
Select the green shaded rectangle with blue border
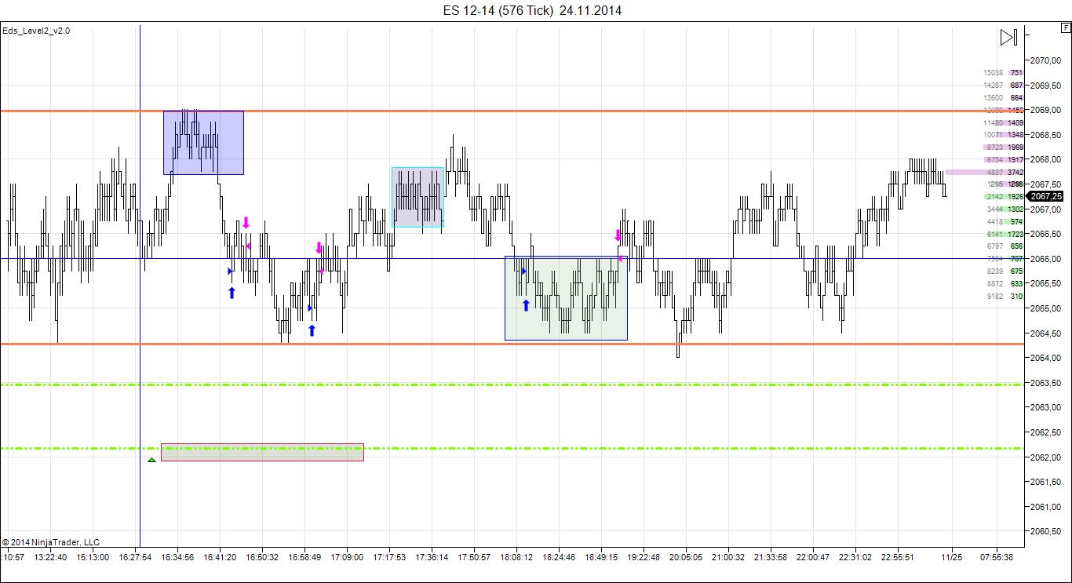[x=566, y=298]
